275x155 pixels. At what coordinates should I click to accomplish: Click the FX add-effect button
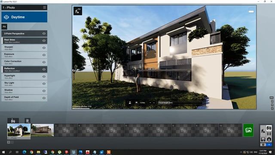(4, 27)
